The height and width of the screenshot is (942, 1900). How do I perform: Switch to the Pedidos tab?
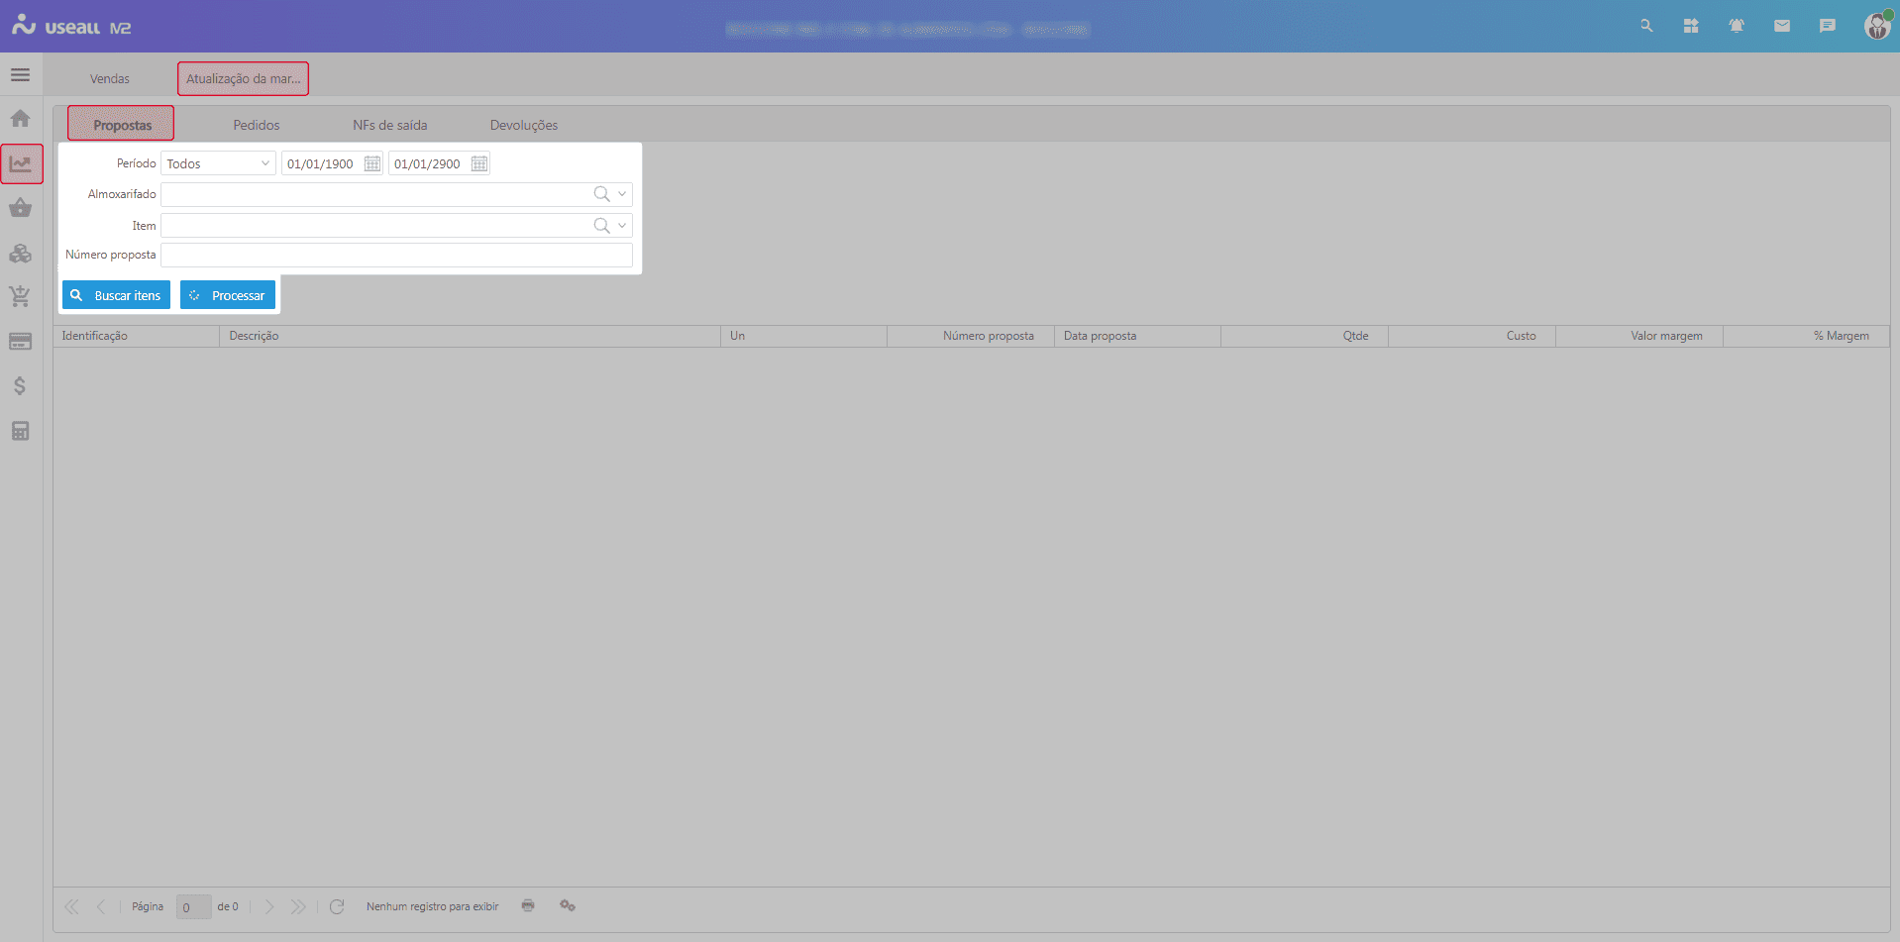point(257,125)
